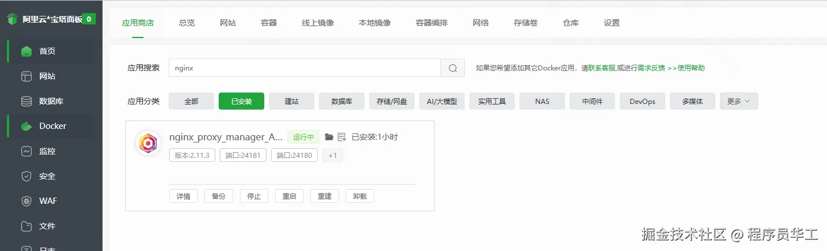Open app folder via folder icon

329,137
